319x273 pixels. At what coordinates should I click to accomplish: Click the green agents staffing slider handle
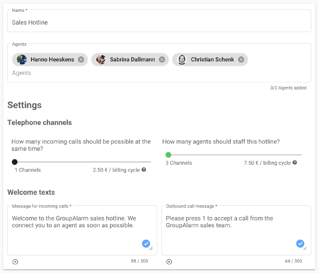point(168,155)
